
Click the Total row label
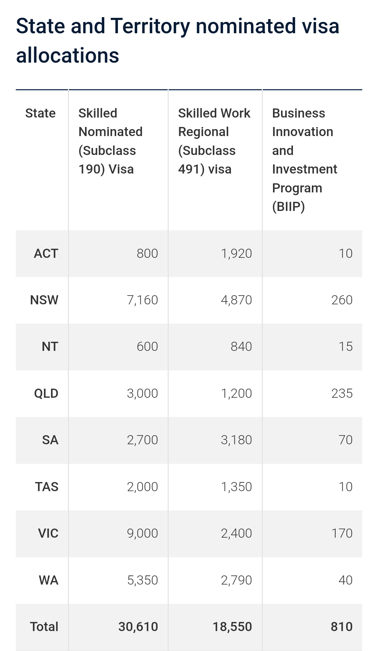[x=44, y=627]
